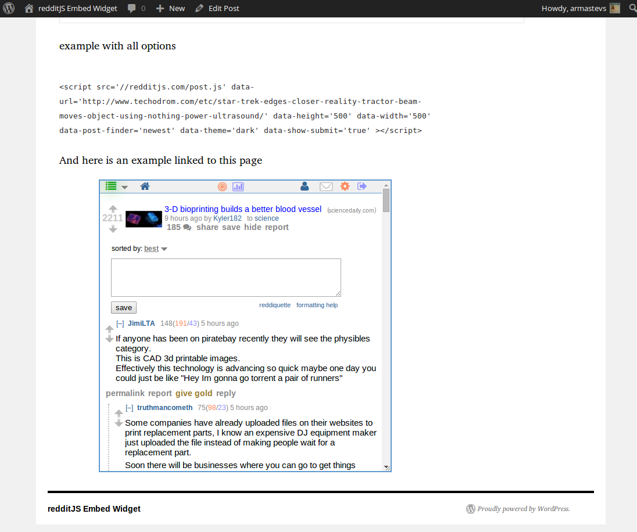Open the bioprinting post thumbnail

(x=144, y=219)
